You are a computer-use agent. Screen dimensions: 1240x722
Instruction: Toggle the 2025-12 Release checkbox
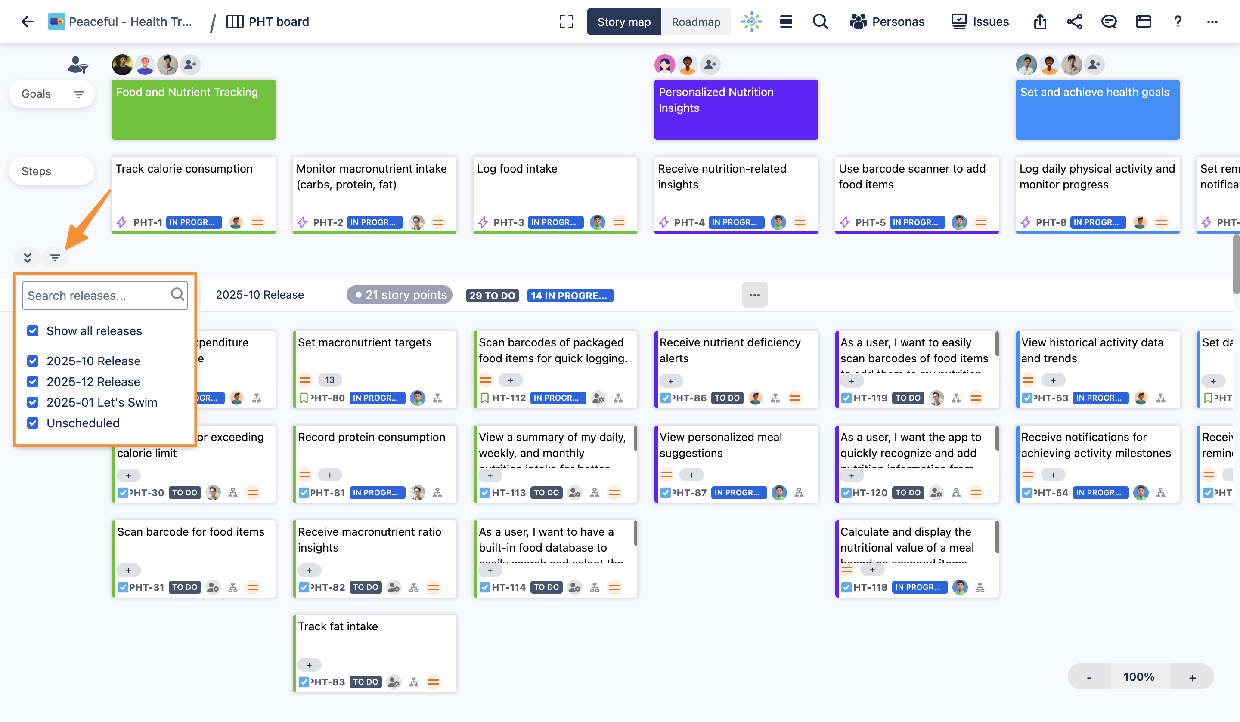click(33, 382)
